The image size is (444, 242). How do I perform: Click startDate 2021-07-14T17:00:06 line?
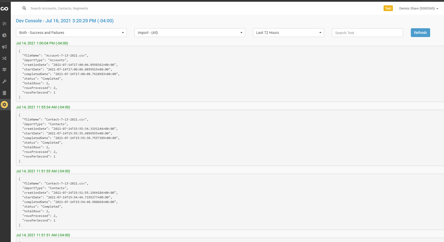[x=67, y=69]
